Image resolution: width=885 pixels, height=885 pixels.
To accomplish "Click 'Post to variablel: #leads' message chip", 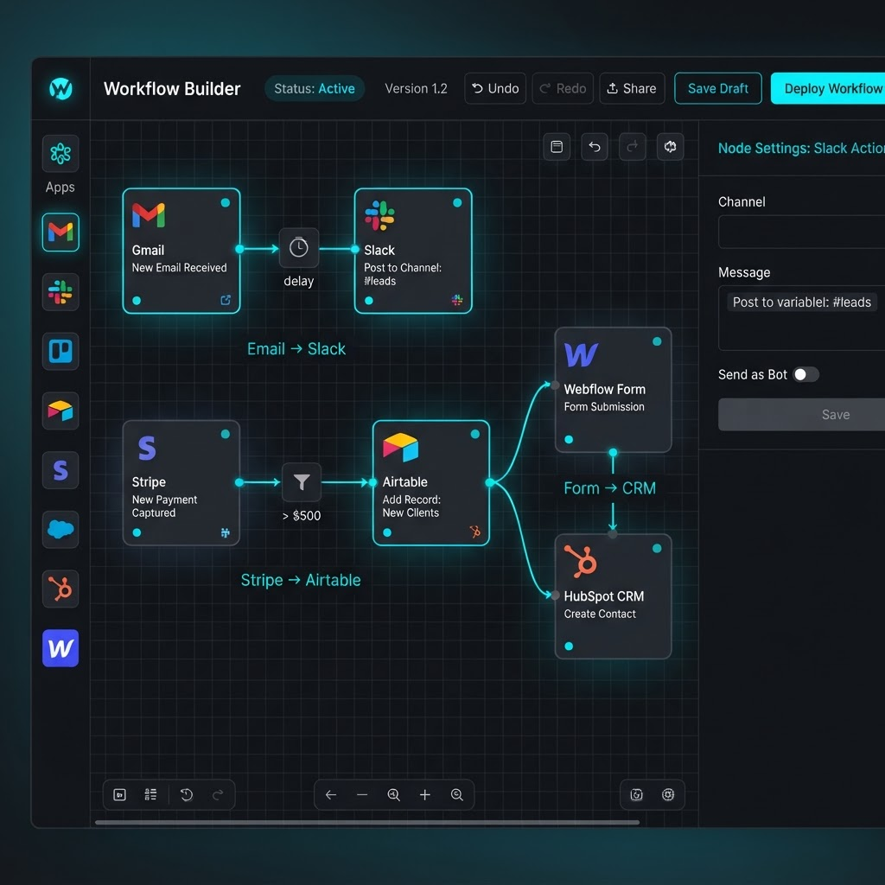I will [801, 302].
